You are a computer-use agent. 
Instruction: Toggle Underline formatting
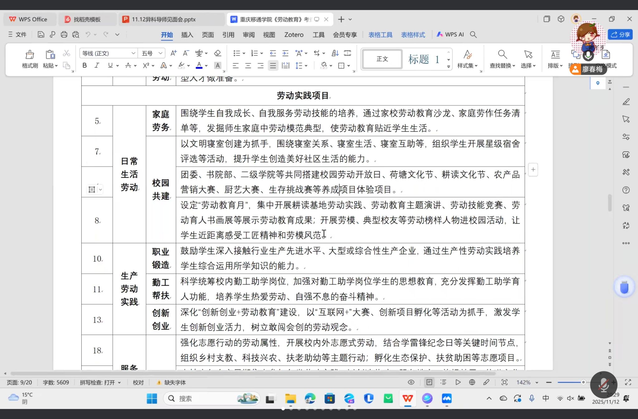point(110,65)
